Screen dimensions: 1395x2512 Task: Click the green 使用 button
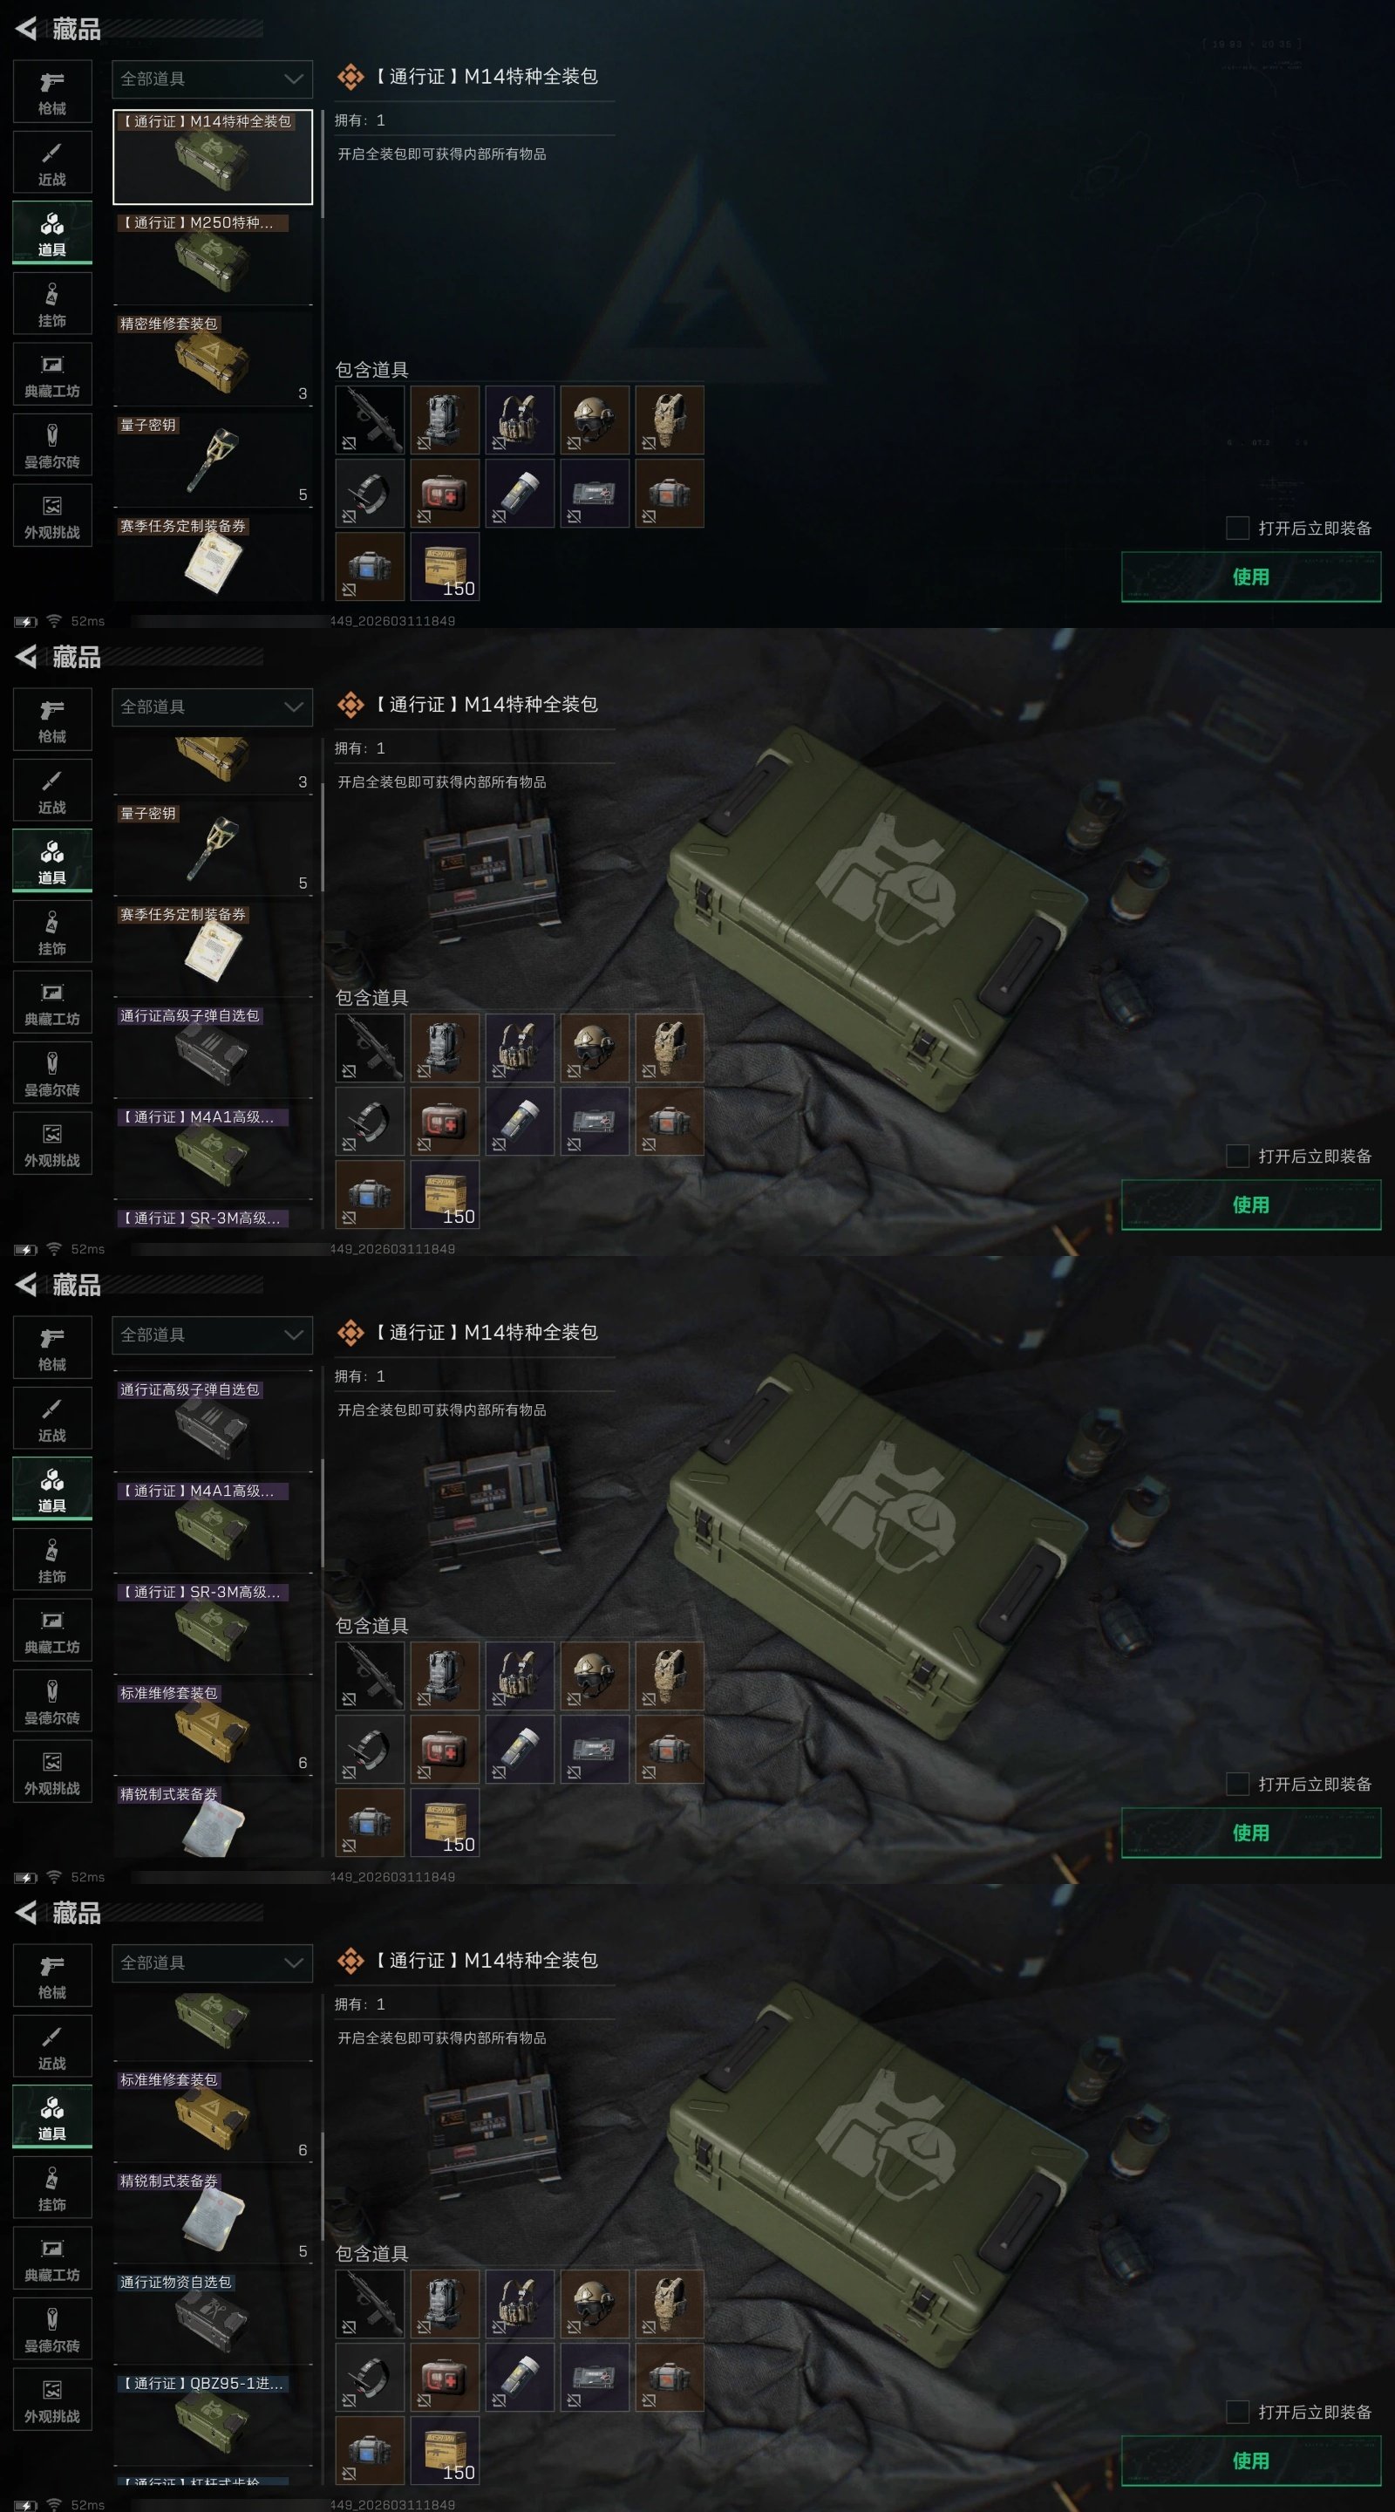point(1251,577)
